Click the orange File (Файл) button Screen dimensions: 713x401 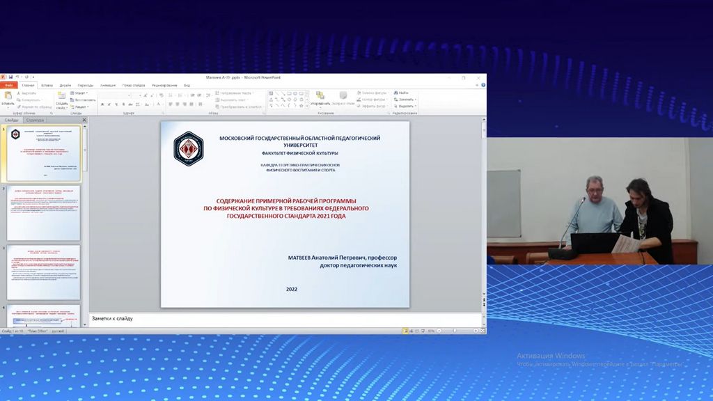click(8, 85)
